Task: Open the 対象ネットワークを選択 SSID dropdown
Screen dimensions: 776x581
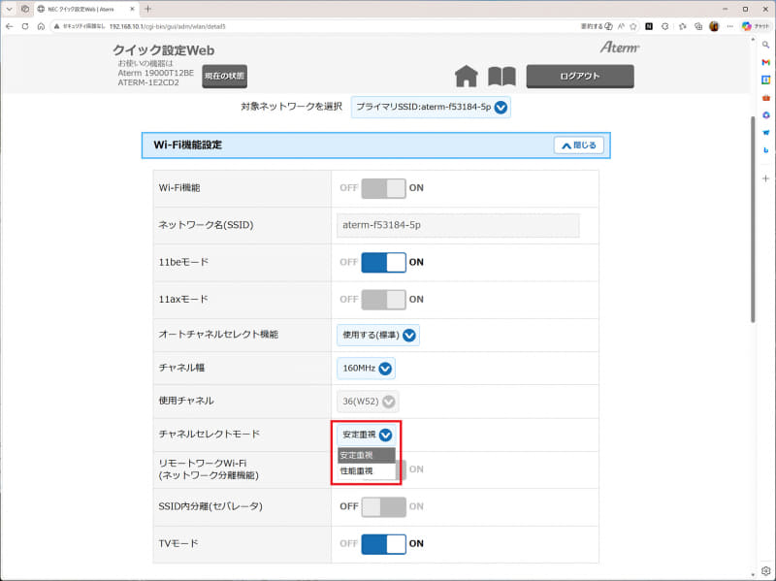Action: pos(430,108)
